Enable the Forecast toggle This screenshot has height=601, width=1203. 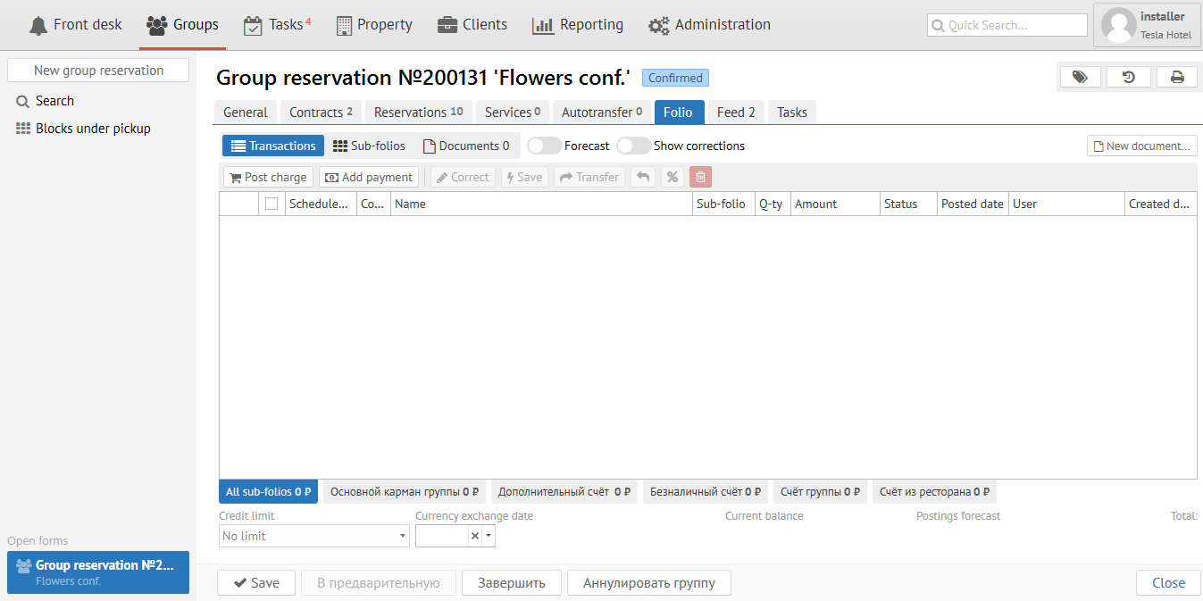coord(544,146)
